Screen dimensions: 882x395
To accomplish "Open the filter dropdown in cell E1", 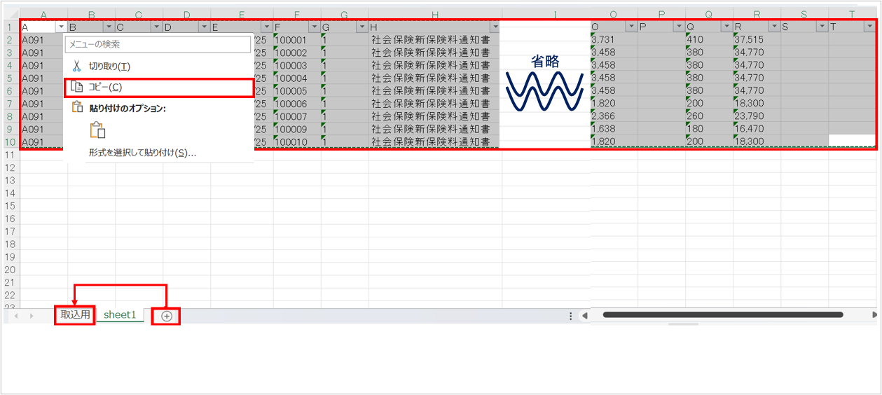I will [x=266, y=27].
